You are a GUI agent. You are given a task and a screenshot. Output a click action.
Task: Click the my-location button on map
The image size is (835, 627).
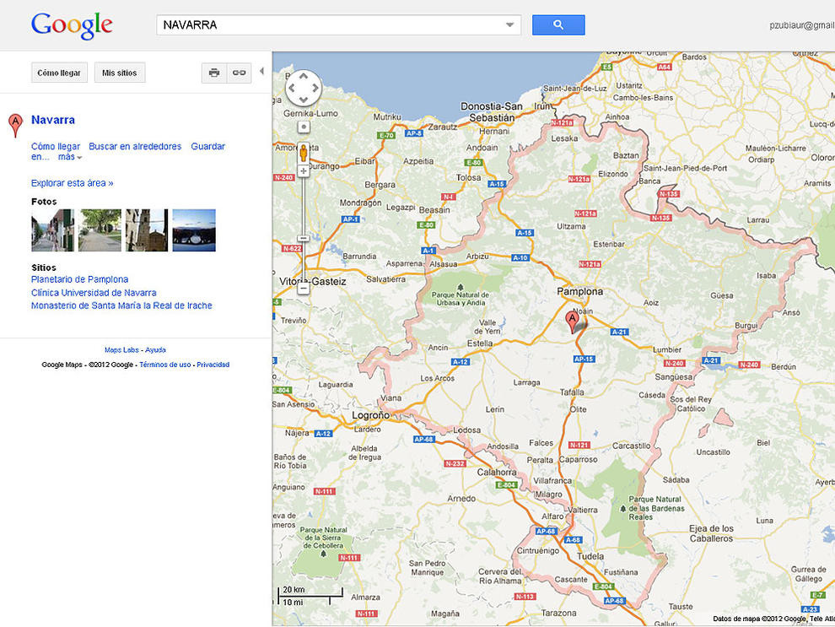point(304,127)
